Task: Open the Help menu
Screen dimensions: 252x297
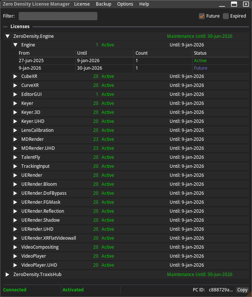Action: 144,4
